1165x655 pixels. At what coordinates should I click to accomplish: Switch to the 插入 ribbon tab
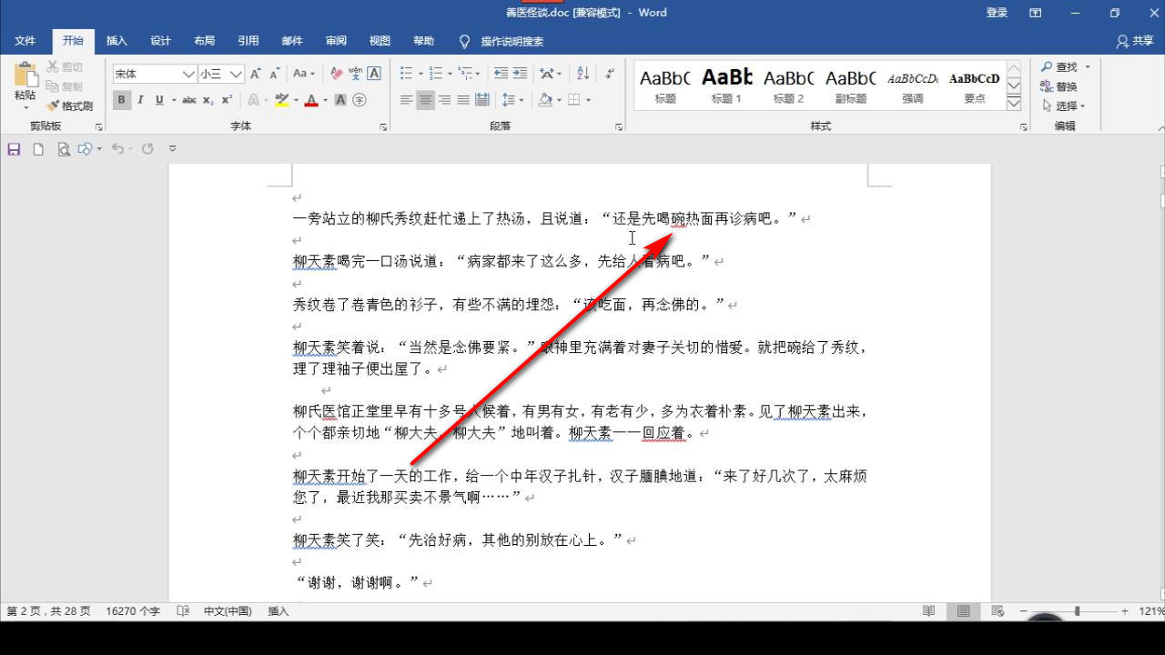(116, 40)
